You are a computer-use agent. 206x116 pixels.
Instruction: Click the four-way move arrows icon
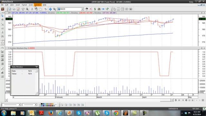(x=186, y=100)
